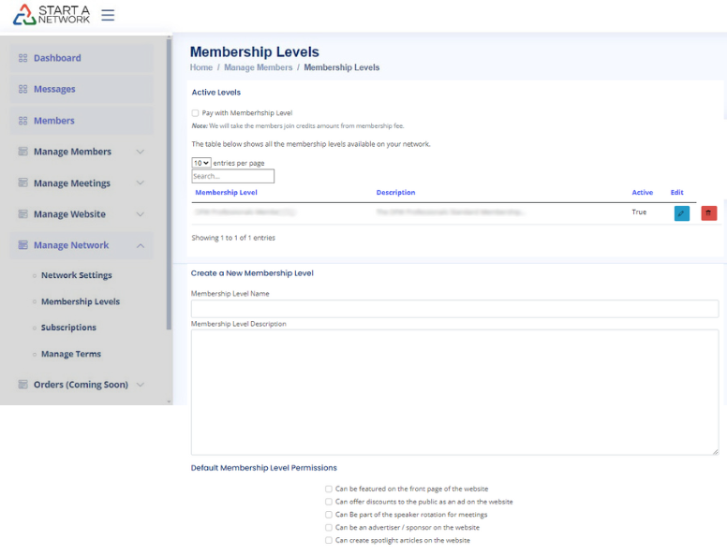Click the Home breadcrumb link
Viewport: 727px width, 555px height.
click(200, 67)
